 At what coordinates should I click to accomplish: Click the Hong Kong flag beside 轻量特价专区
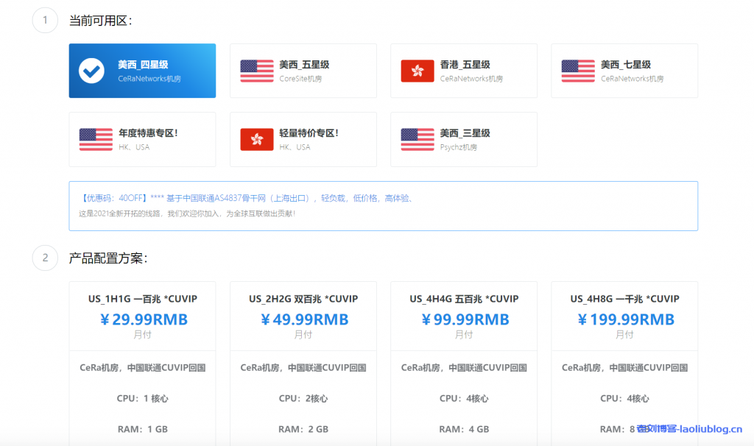256,139
